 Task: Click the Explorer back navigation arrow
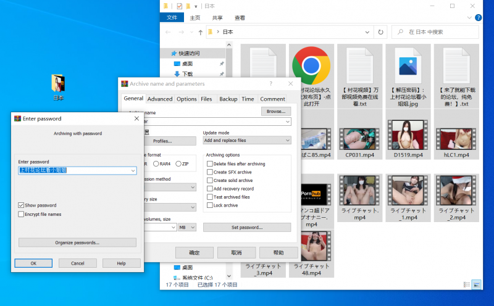click(x=168, y=31)
